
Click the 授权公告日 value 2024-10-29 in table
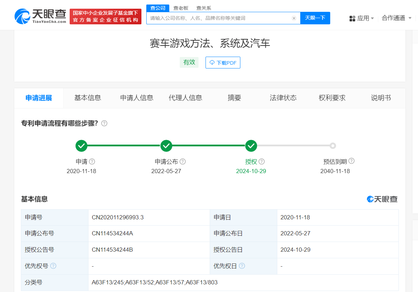[295, 250]
